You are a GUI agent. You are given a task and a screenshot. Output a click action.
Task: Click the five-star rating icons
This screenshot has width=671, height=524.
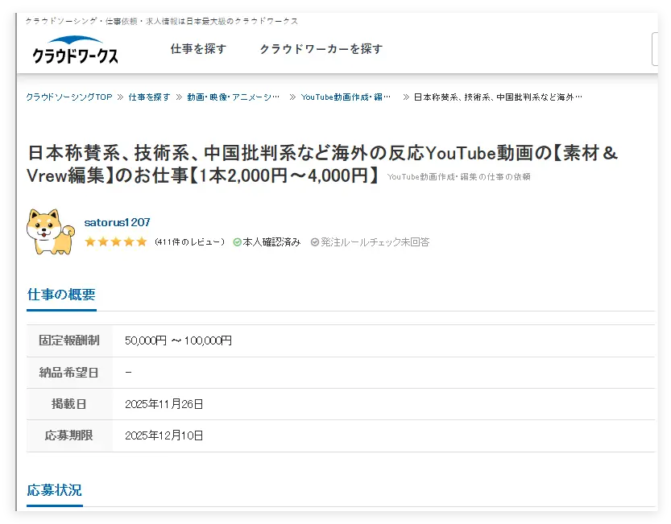pyautogui.click(x=115, y=241)
